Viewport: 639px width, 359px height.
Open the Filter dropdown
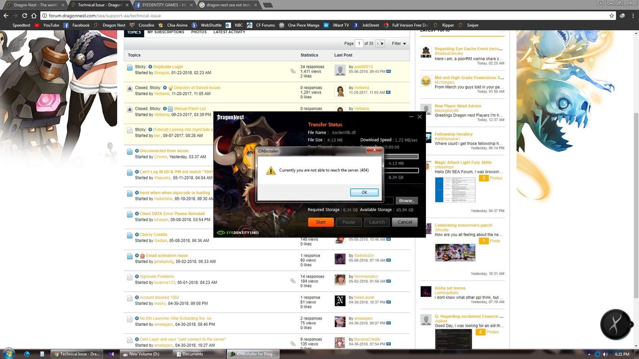point(399,43)
